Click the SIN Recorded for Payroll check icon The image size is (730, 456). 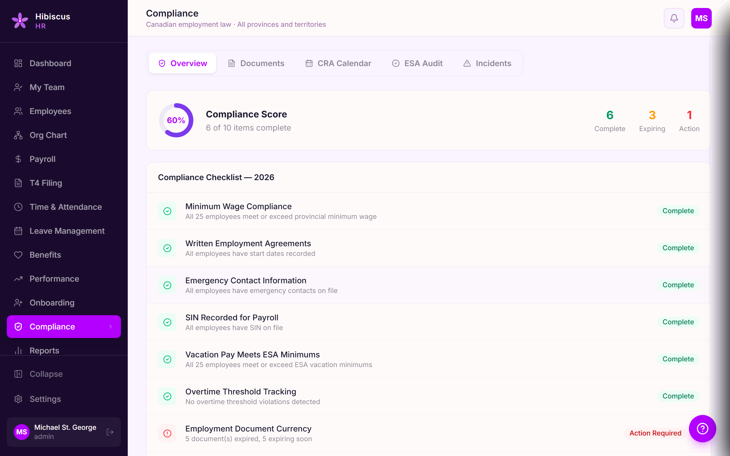167,322
